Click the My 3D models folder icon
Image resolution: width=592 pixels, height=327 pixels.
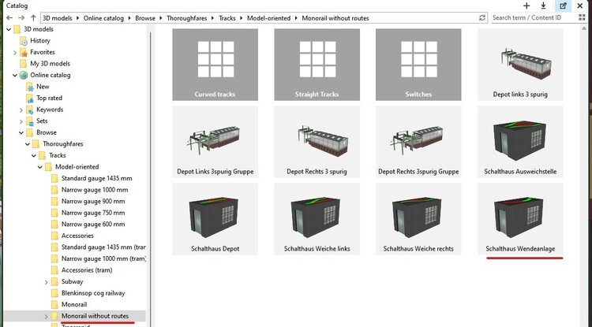24,64
